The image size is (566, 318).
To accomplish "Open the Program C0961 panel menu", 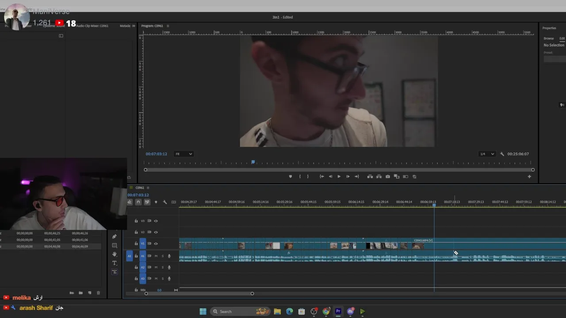I will 168,26.
